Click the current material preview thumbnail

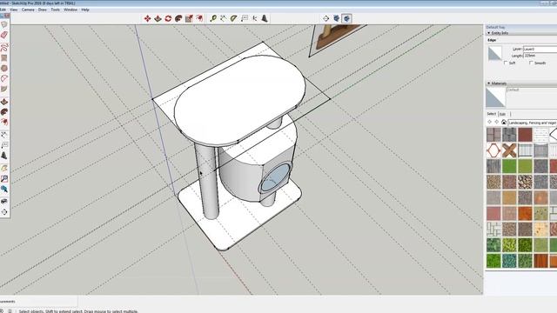(495, 97)
